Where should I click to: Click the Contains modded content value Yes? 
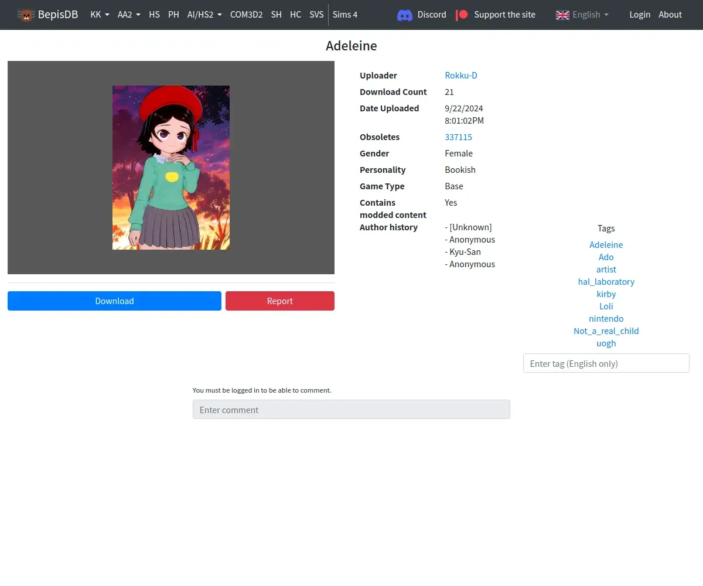point(451,202)
